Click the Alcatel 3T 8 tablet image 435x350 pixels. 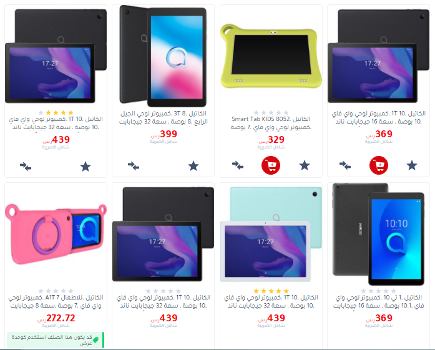point(164,56)
